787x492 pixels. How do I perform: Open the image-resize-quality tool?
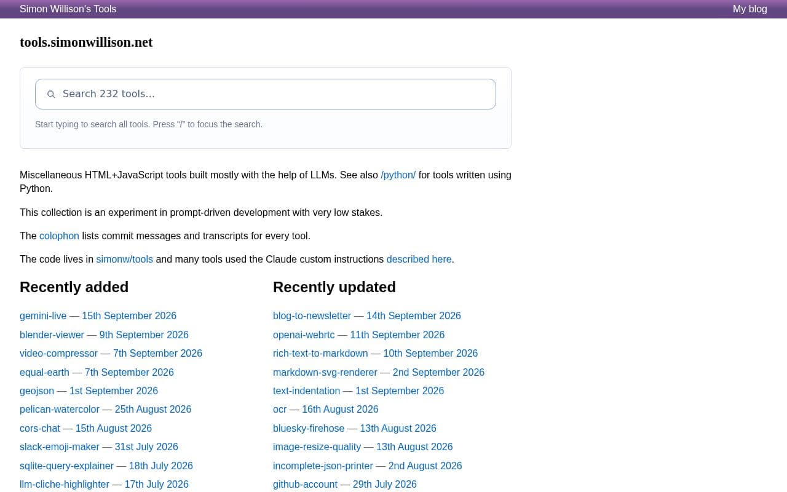click(x=317, y=446)
